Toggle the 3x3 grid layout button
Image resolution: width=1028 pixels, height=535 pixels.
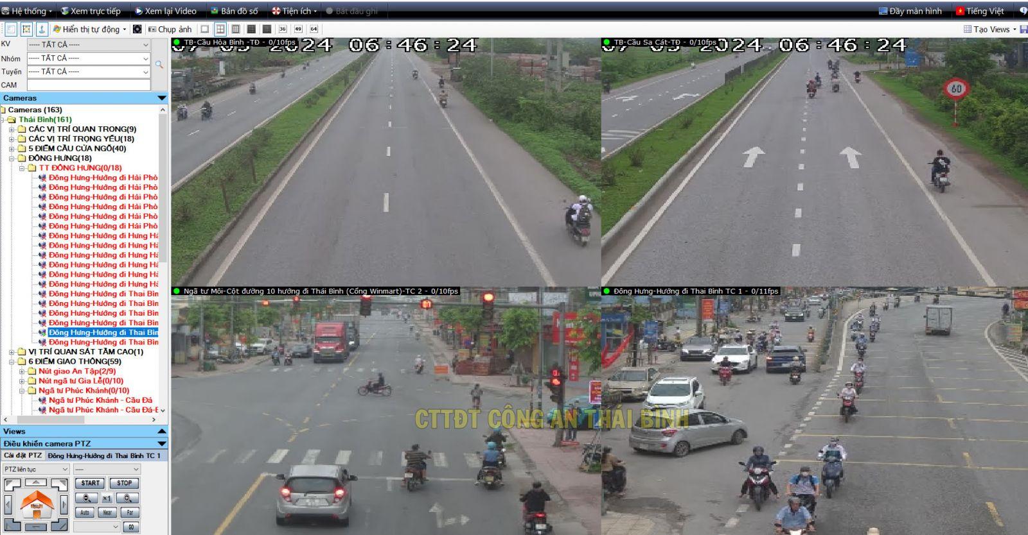coord(235,29)
